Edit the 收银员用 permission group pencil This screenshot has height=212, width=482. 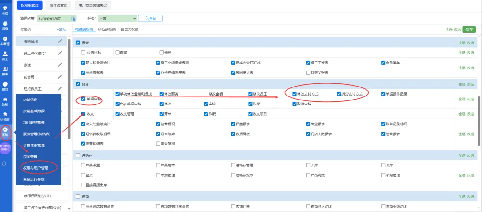tap(60, 41)
